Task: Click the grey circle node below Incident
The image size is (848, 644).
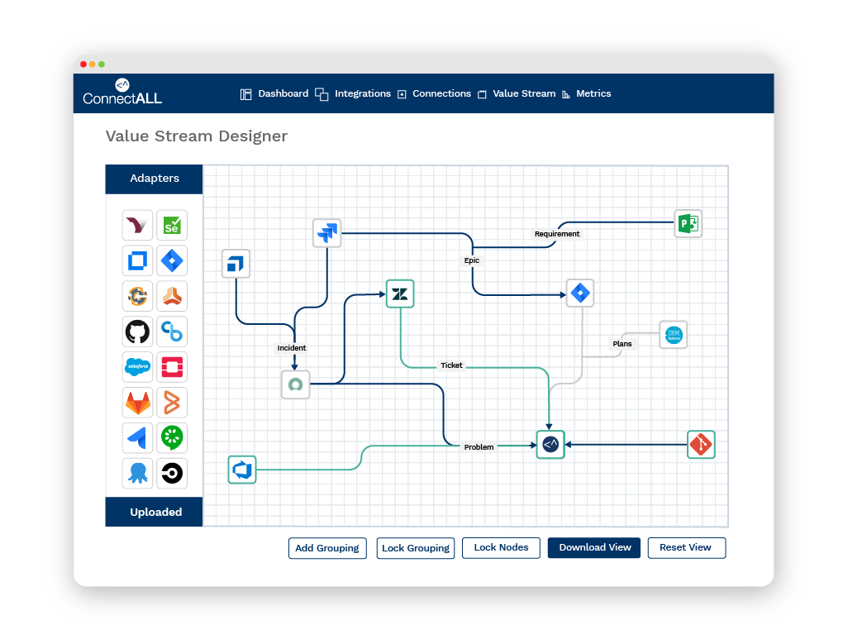Action: click(x=296, y=384)
